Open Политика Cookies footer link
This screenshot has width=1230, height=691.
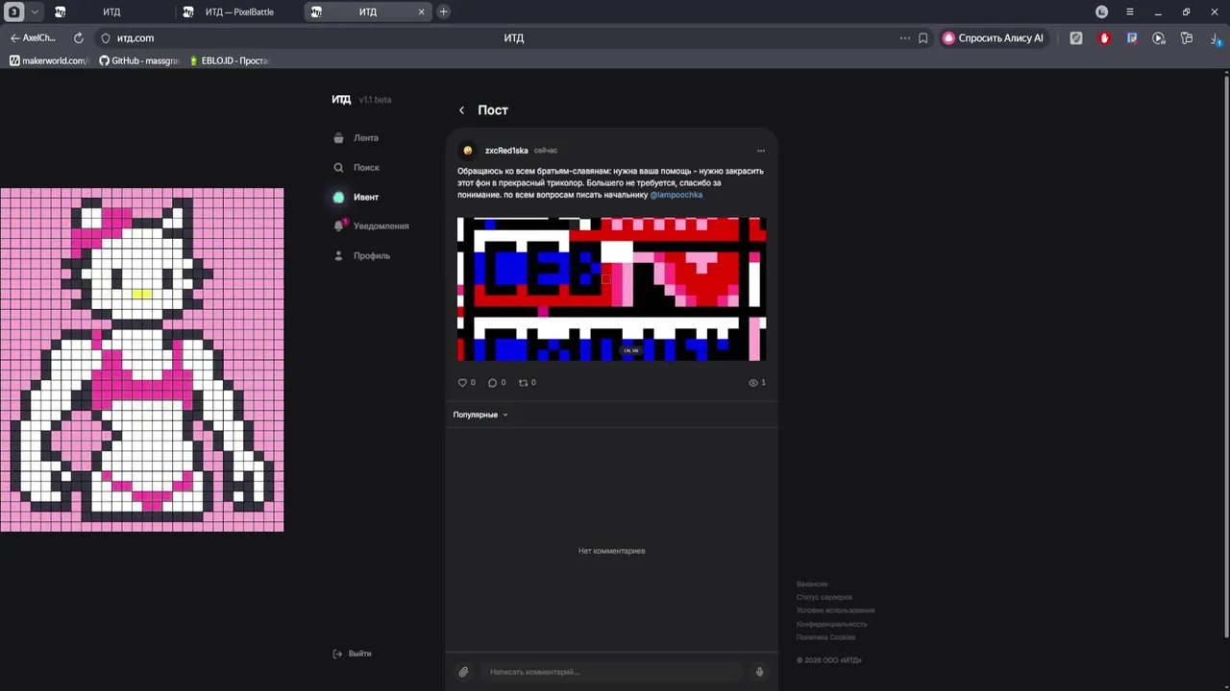825,638
